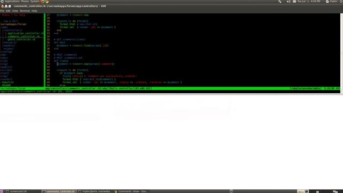Open the Applications menu in top panel

(x=12, y=1)
